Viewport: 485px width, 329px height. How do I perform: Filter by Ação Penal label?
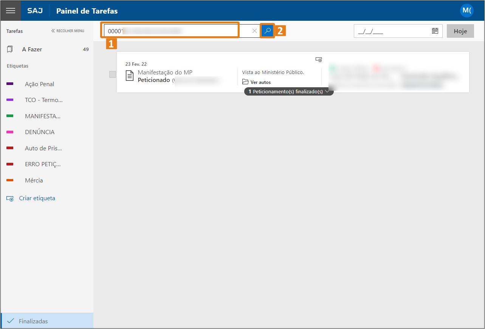[39, 84]
